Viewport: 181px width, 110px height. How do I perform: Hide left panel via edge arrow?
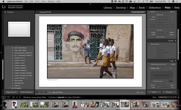tap(1, 53)
